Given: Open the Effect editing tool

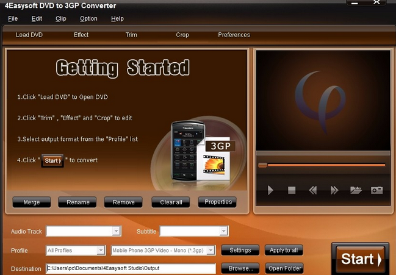Looking at the screenshot, I should pos(81,35).
